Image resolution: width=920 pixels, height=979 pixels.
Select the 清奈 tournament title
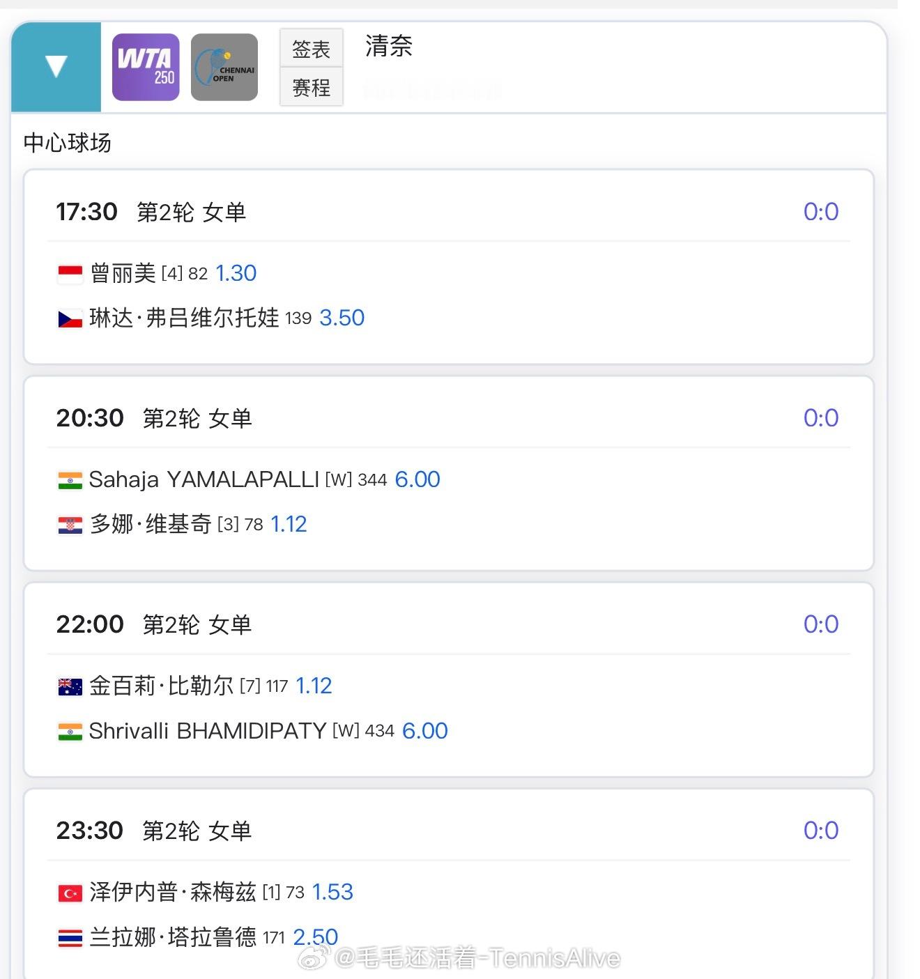pyautogui.click(x=389, y=46)
